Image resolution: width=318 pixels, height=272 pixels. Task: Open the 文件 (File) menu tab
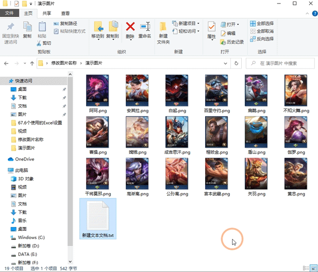tap(10, 13)
